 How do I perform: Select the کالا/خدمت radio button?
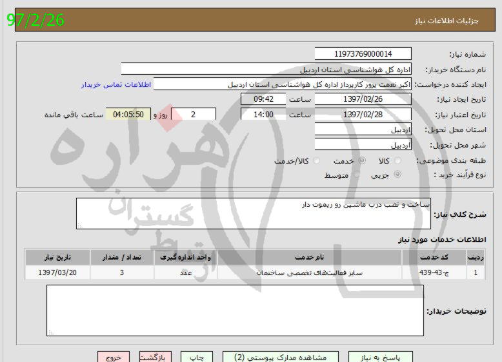tap(316, 161)
